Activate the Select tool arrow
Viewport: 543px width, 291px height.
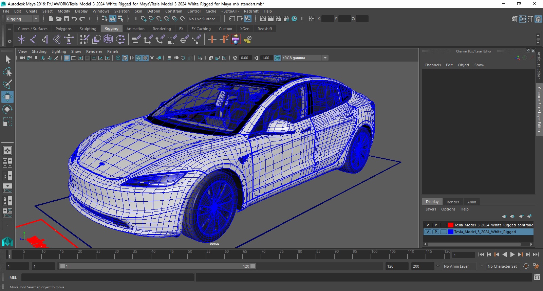point(8,60)
